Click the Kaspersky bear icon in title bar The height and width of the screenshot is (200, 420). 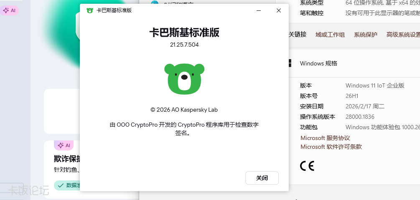pyautogui.click(x=90, y=11)
